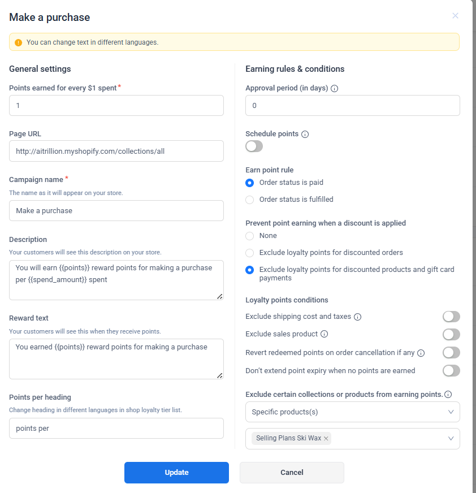Remove the Selling Plans Ski Wax tag
The height and width of the screenshot is (493, 476).
click(x=326, y=439)
